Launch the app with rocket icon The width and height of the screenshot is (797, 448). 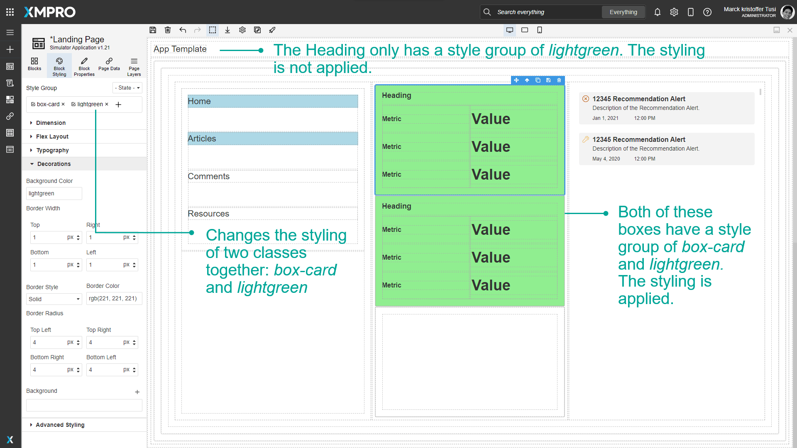tap(272, 30)
